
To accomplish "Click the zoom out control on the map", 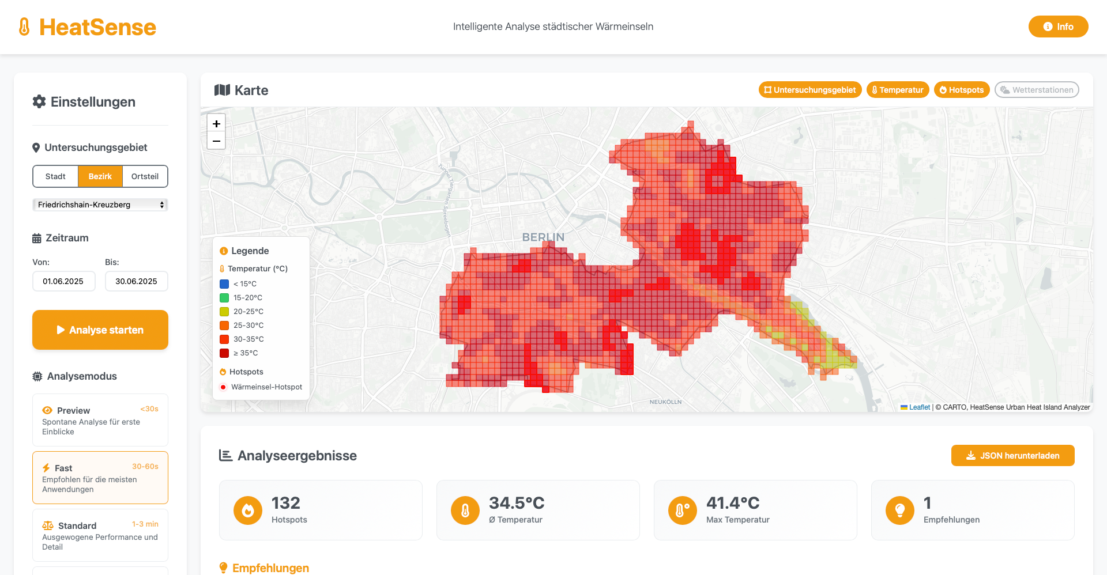I will (216, 141).
